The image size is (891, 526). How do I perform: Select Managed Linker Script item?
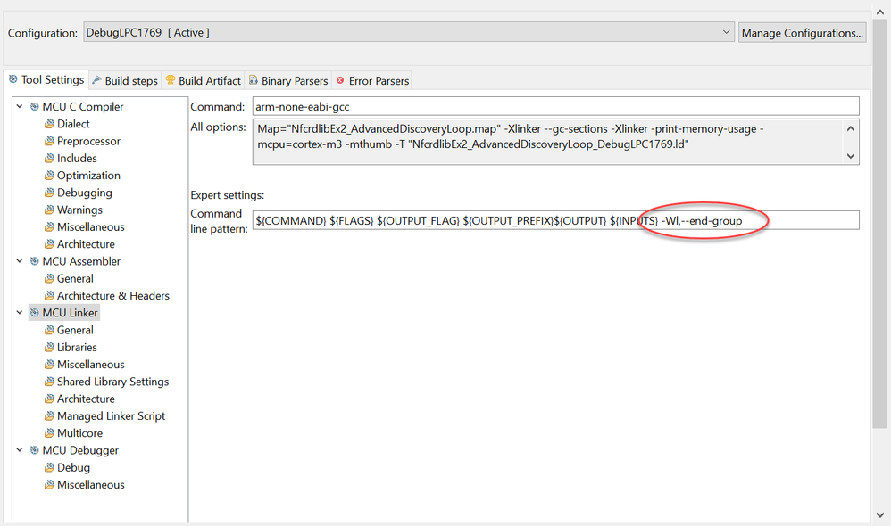click(x=111, y=416)
